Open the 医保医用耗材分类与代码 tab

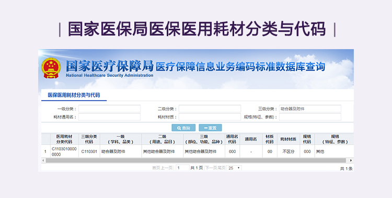pos(74,95)
